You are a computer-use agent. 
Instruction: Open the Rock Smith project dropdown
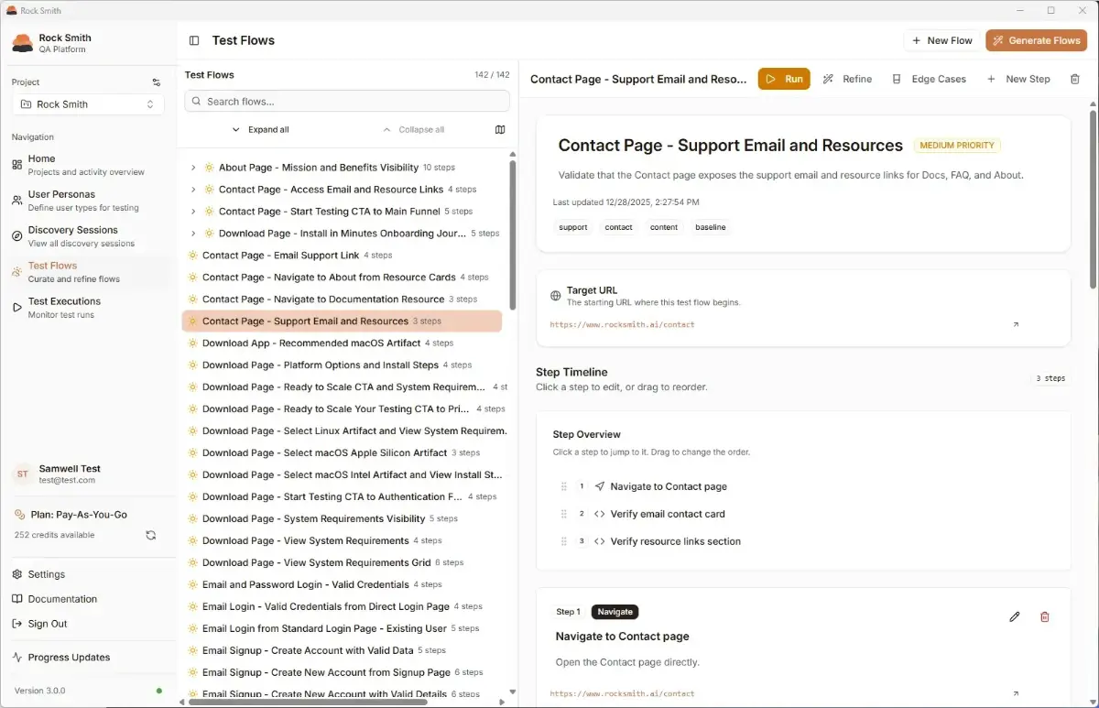(88, 104)
